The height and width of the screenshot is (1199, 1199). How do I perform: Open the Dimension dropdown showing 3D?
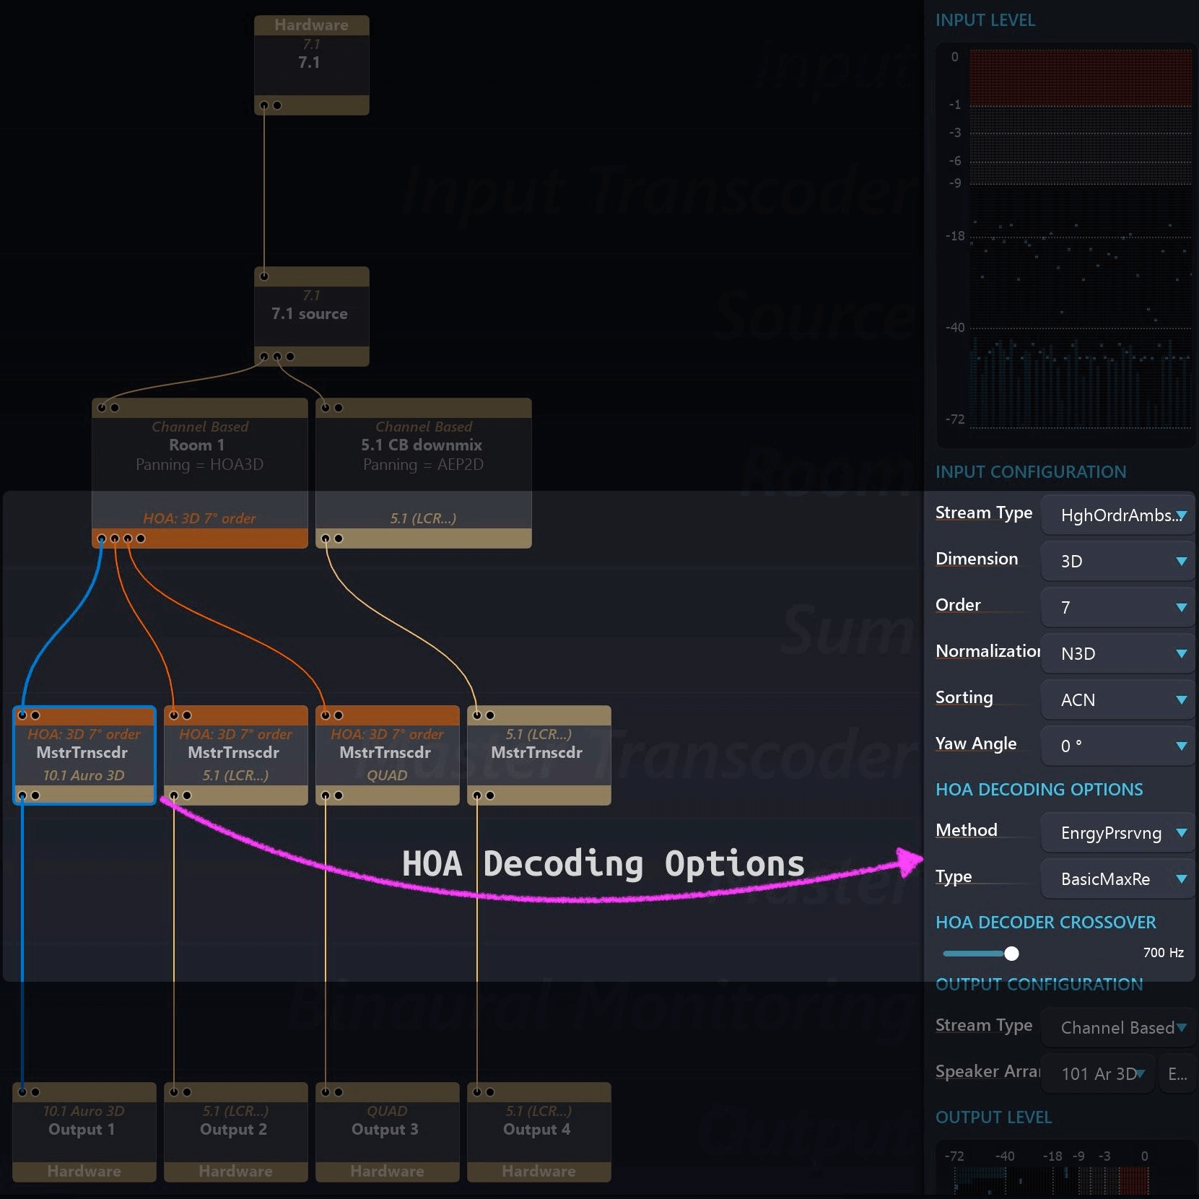click(x=1117, y=562)
